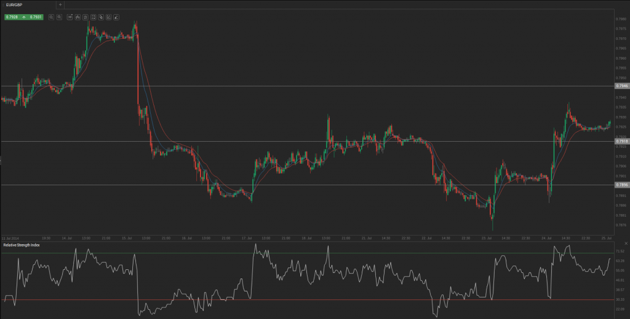Open the chart type candlestick icon

78,17
